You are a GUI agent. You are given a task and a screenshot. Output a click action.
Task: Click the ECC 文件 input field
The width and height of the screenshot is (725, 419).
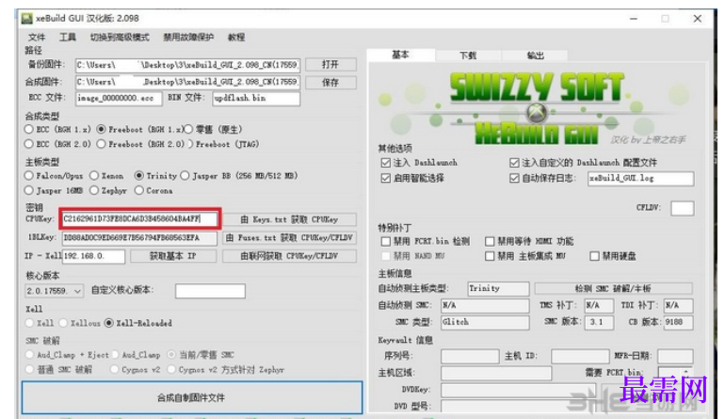(119, 98)
